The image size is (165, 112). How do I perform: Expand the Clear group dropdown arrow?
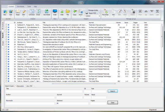click(x=125, y=16)
